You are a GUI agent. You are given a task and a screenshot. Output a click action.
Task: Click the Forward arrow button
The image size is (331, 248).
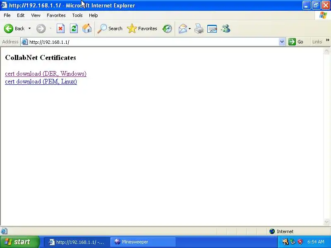click(x=41, y=29)
